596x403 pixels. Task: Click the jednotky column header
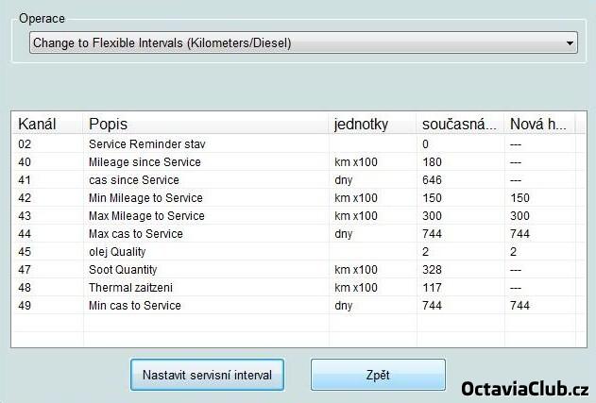coord(362,125)
